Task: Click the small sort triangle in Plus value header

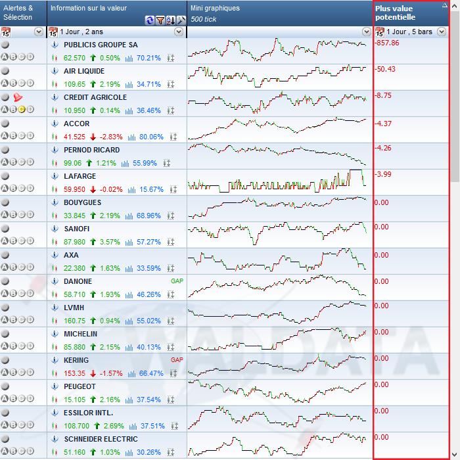Action: (x=445, y=5)
